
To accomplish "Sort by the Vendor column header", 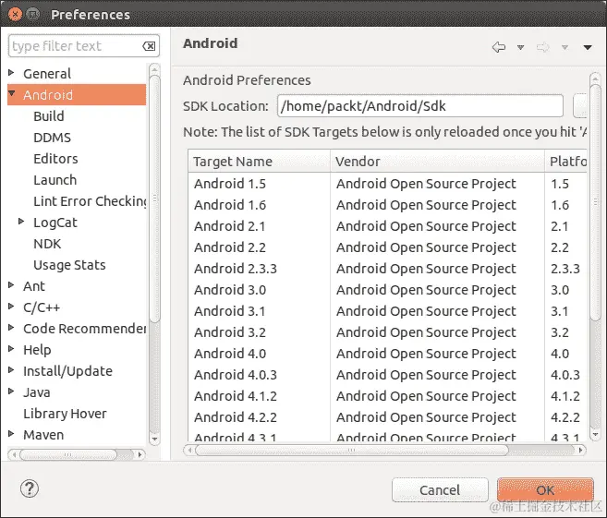I will (437, 162).
